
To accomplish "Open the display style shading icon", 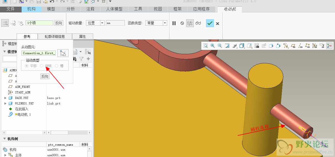I will pos(235,46).
